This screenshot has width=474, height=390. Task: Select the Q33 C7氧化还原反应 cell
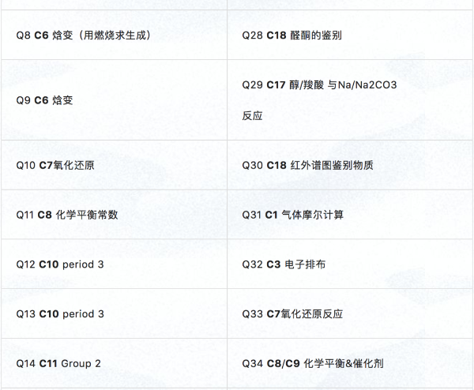(x=292, y=313)
